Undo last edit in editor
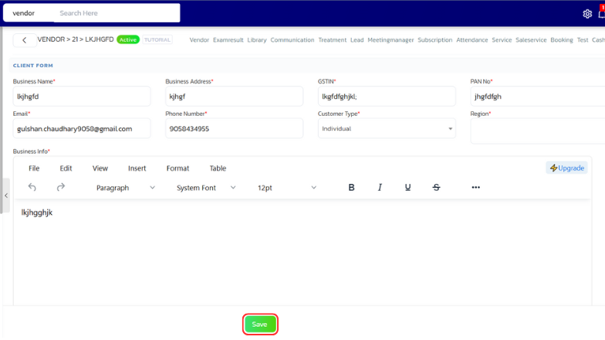This screenshot has width=605, height=340. (x=32, y=187)
